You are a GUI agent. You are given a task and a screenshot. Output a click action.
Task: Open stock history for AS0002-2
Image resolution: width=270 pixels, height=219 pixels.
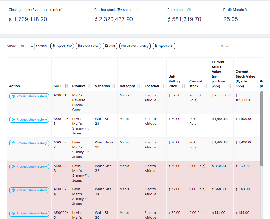(x=29, y=143)
